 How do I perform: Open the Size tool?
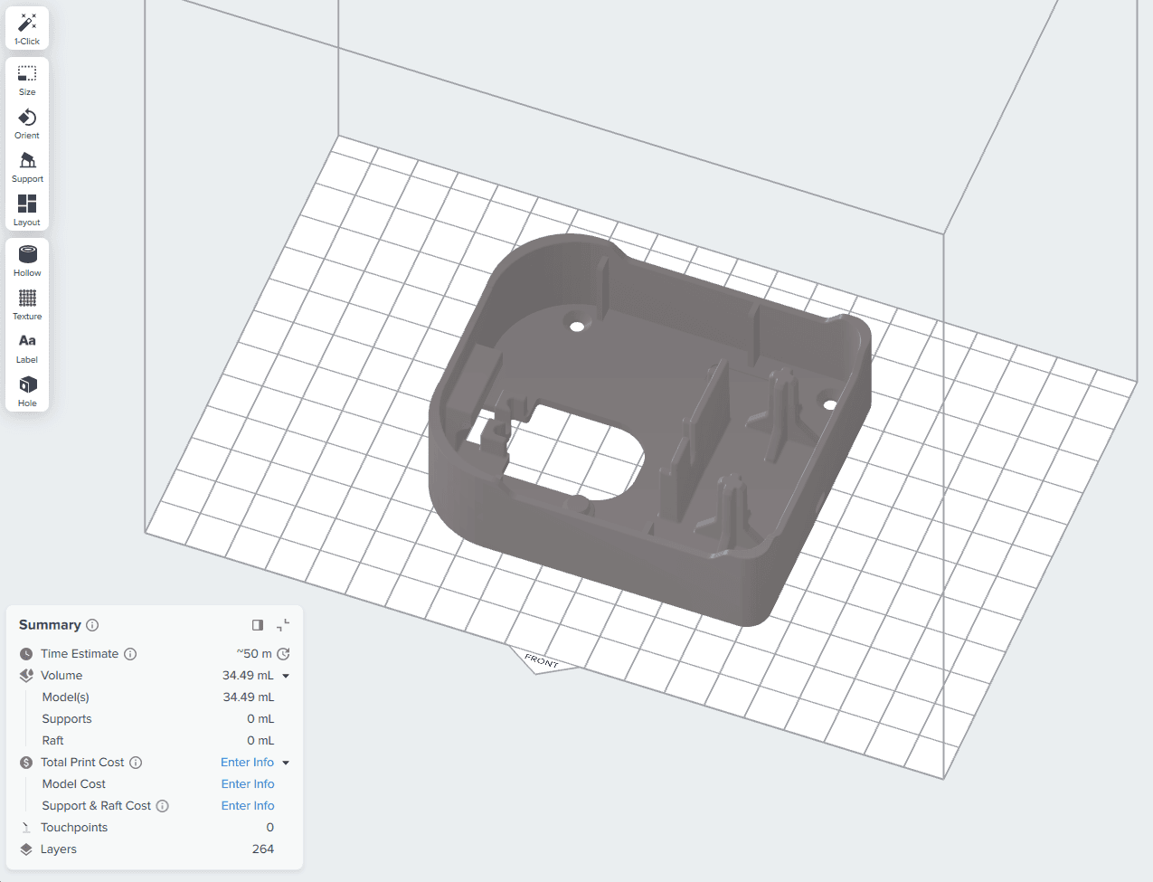(x=27, y=81)
